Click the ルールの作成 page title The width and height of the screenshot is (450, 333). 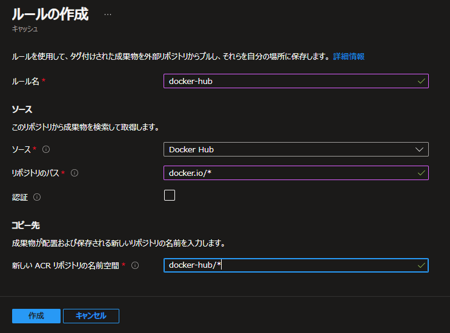[50, 15]
